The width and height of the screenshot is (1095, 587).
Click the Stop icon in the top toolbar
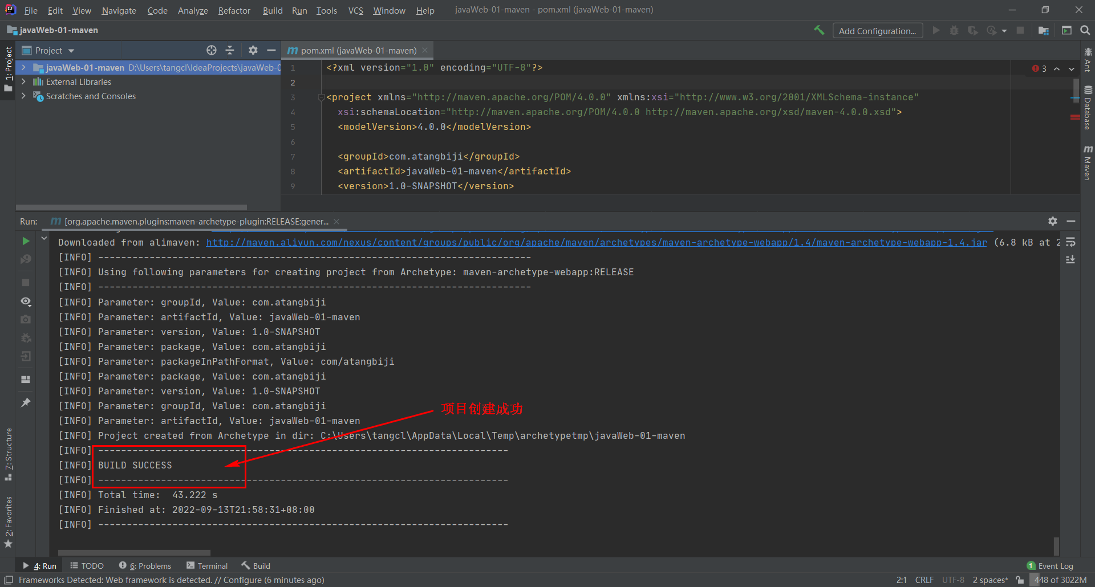tap(1020, 30)
